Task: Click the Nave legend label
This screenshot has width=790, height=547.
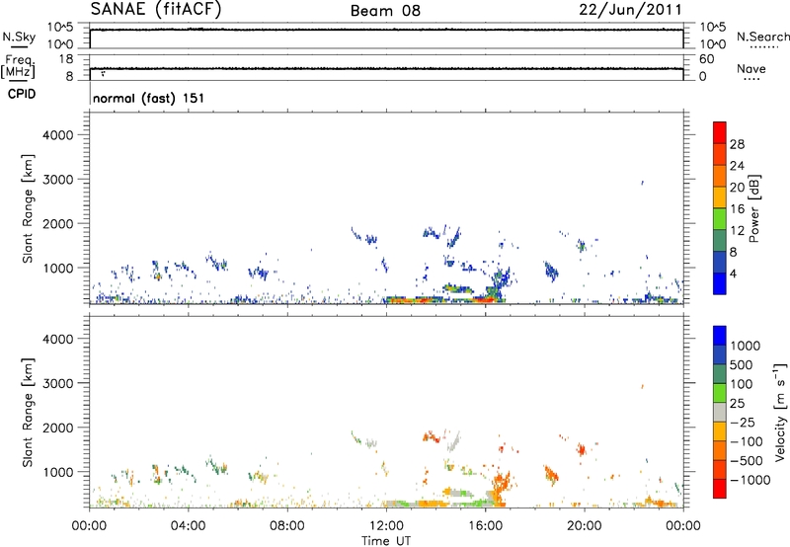Action: point(751,69)
